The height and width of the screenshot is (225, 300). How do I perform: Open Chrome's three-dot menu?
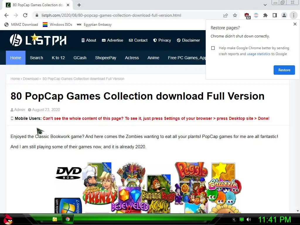point(294,15)
